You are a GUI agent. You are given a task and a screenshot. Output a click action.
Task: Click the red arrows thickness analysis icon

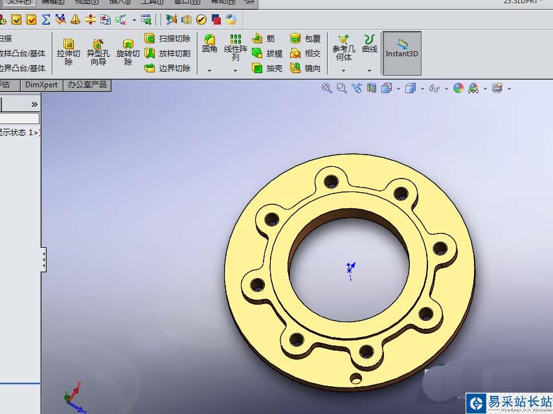(90, 19)
